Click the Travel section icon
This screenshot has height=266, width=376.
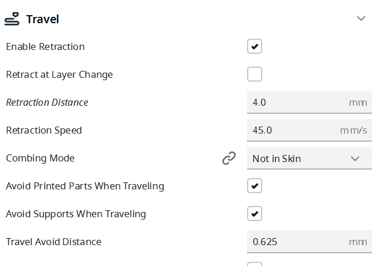(x=12, y=19)
